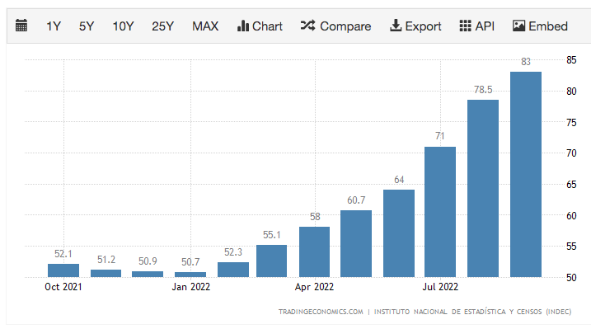
Task: Select the 78.5 bar in chart
Action: [483, 189]
